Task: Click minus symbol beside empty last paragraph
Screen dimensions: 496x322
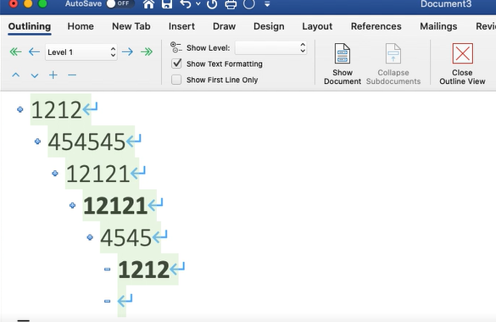Action: (x=107, y=301)
